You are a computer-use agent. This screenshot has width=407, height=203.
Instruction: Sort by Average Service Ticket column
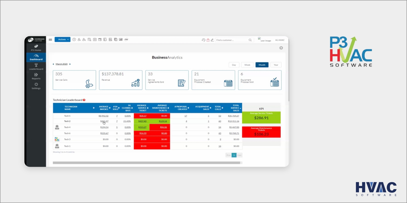(142, 108)
